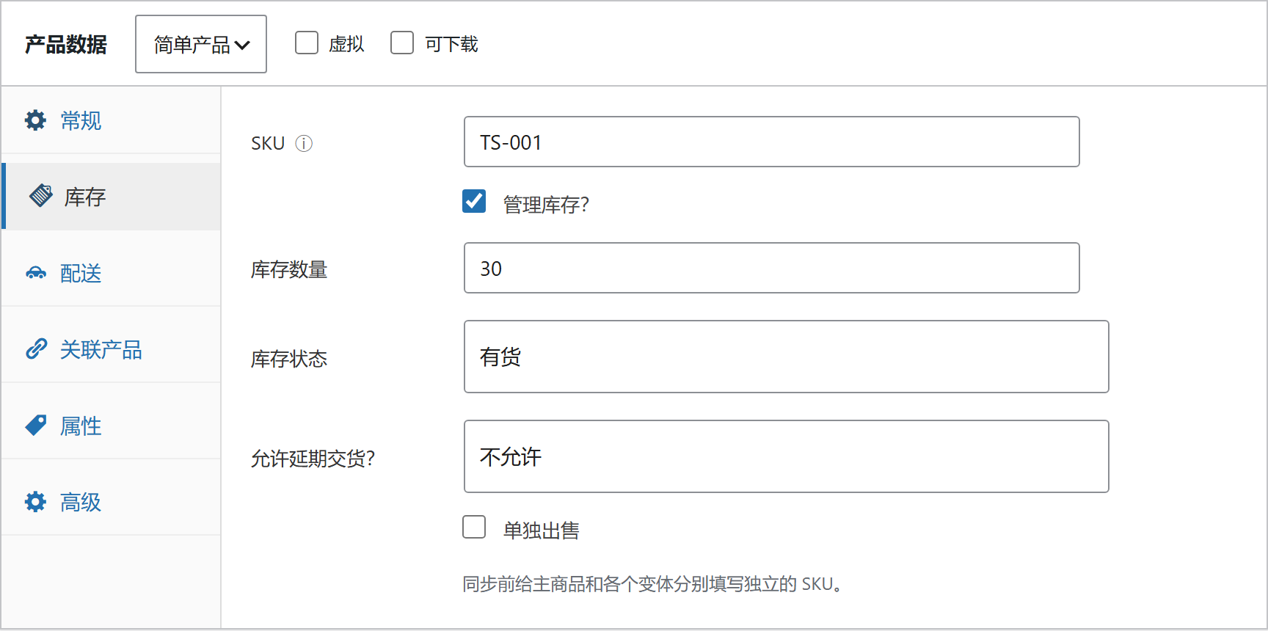Click the 管理库存? label text
Viewport: 1268px width, 631px height.
pos(546,205)
